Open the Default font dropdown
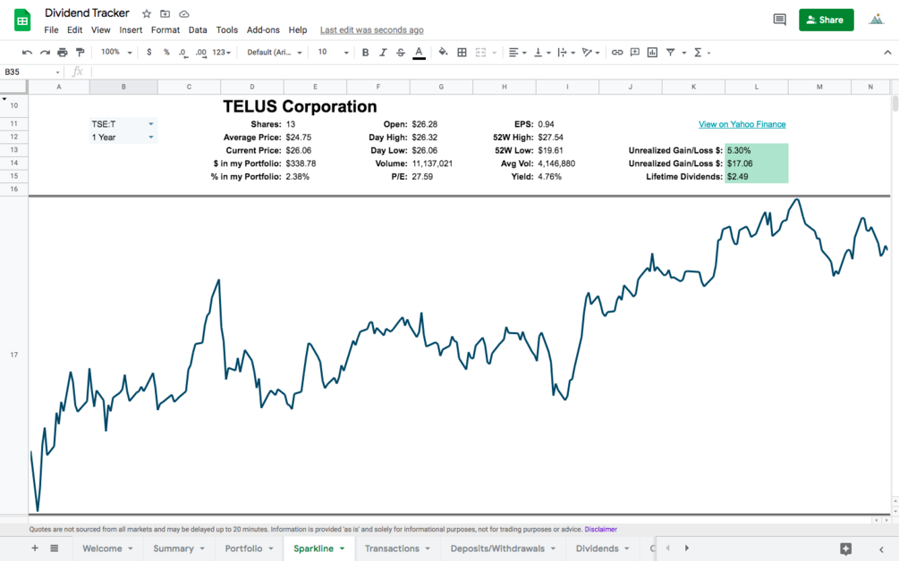The image size is (899, 561). pyautogui.click(x=274, y=52)
